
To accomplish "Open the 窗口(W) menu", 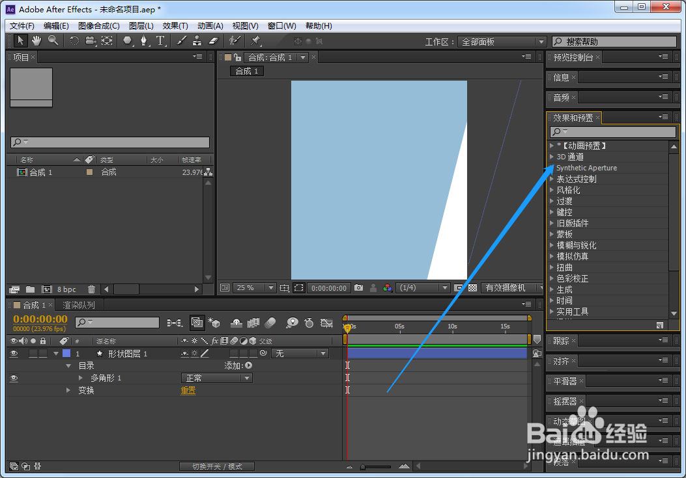I will 281,26.
